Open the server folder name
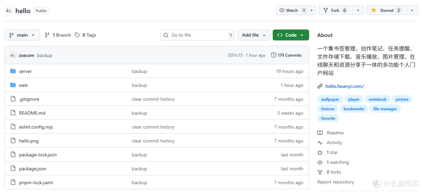Image resolution: width=422 pixels, height=192 pixels. (25, 71)
